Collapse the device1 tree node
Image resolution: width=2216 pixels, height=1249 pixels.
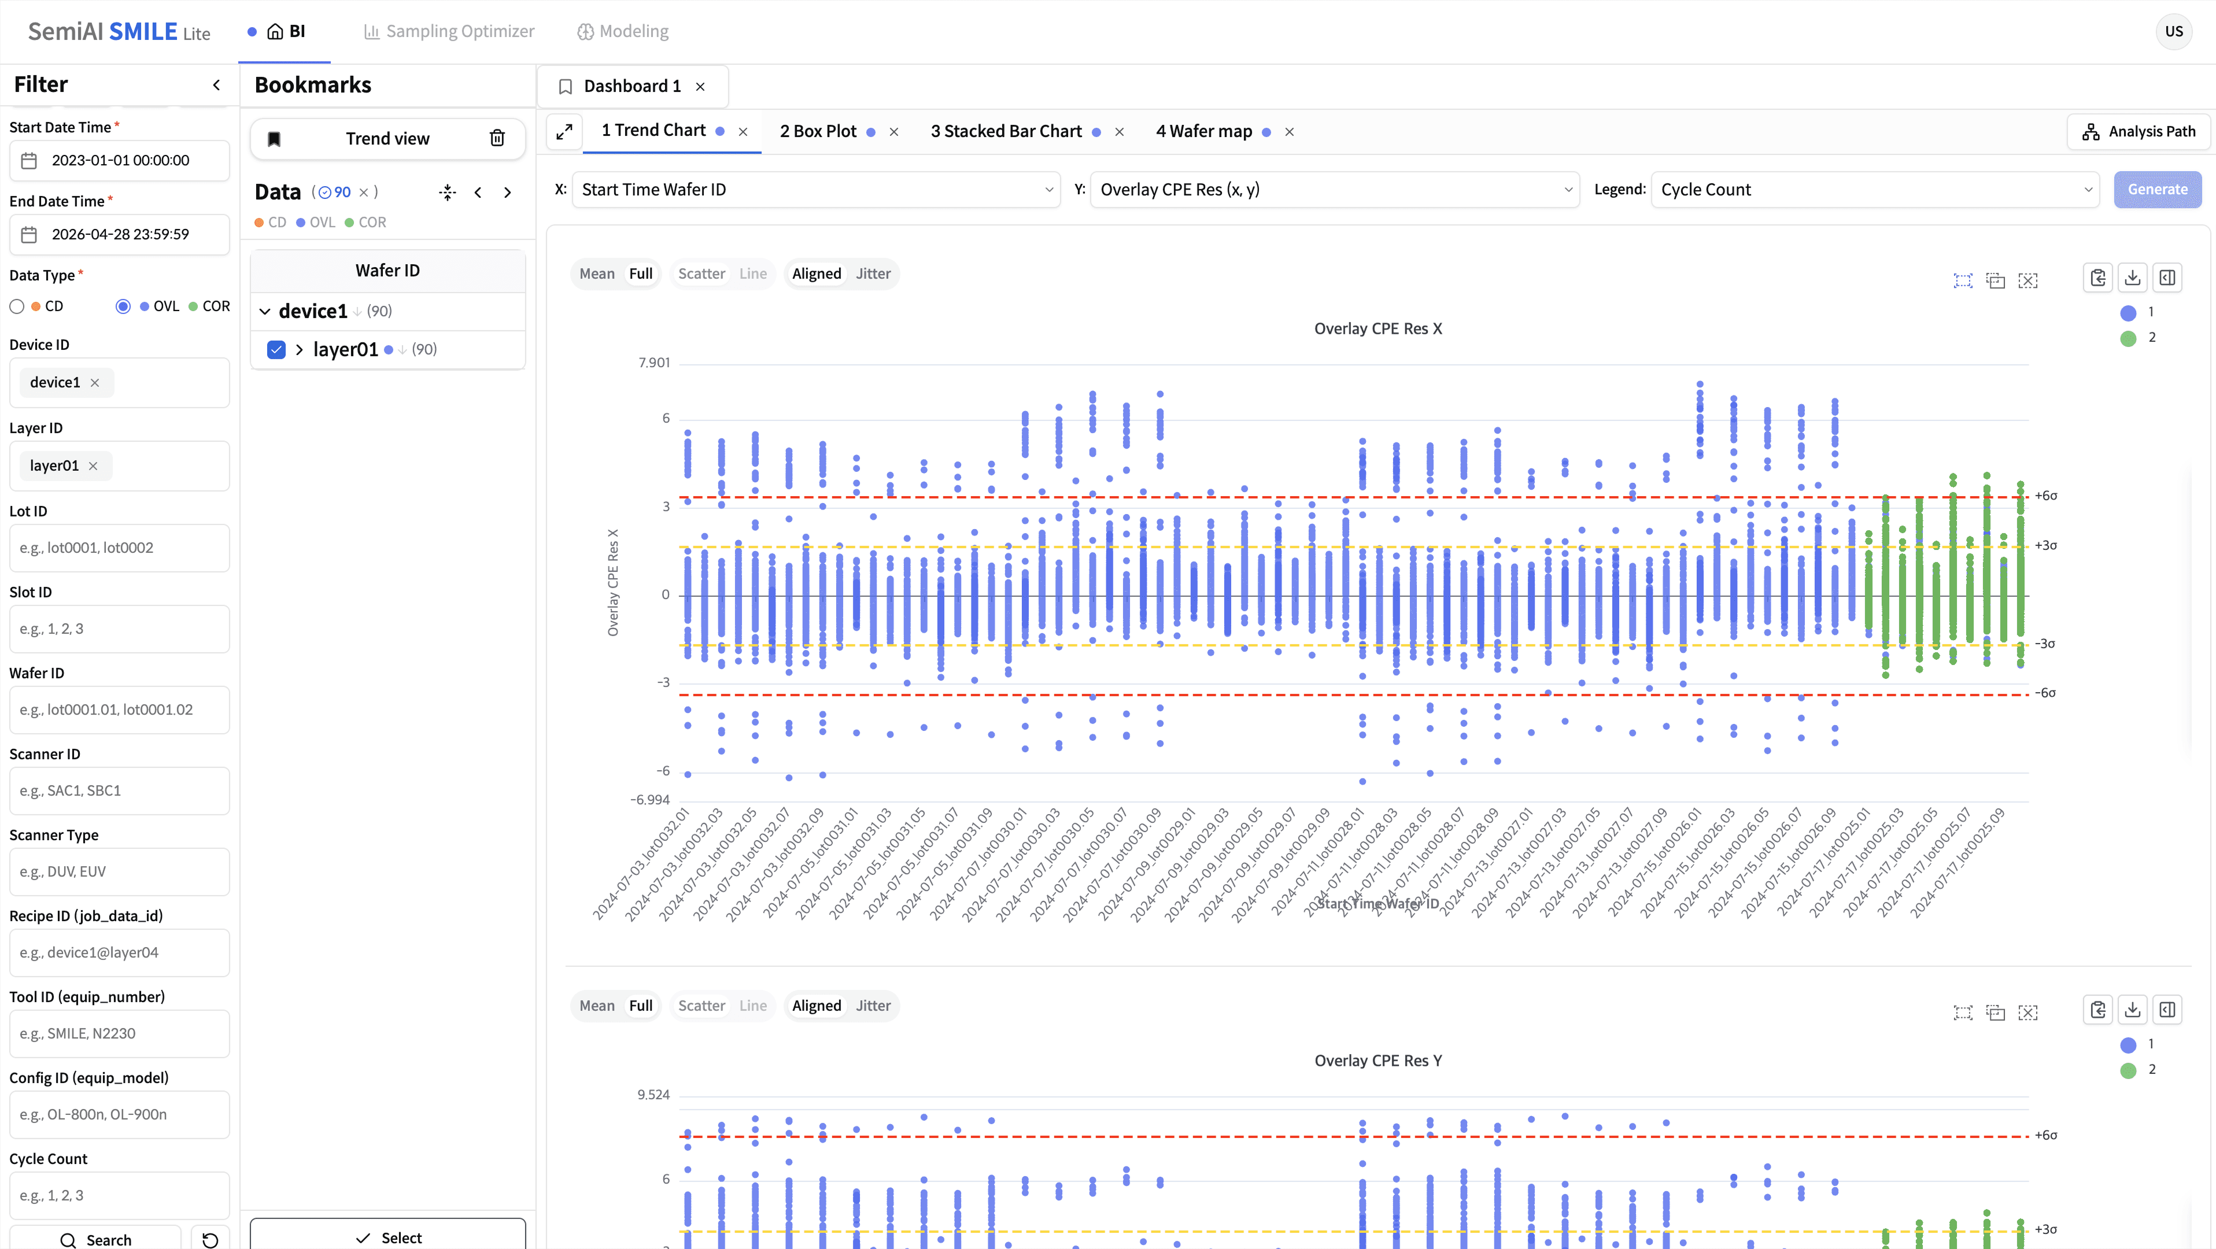coord(265,312)
